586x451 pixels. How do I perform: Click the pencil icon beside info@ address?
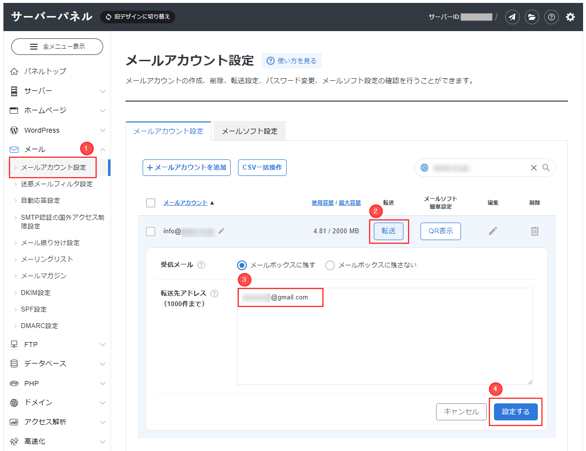tap(221, 231)
